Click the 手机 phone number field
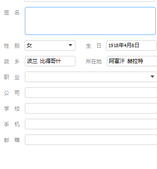 click(91, 124)
